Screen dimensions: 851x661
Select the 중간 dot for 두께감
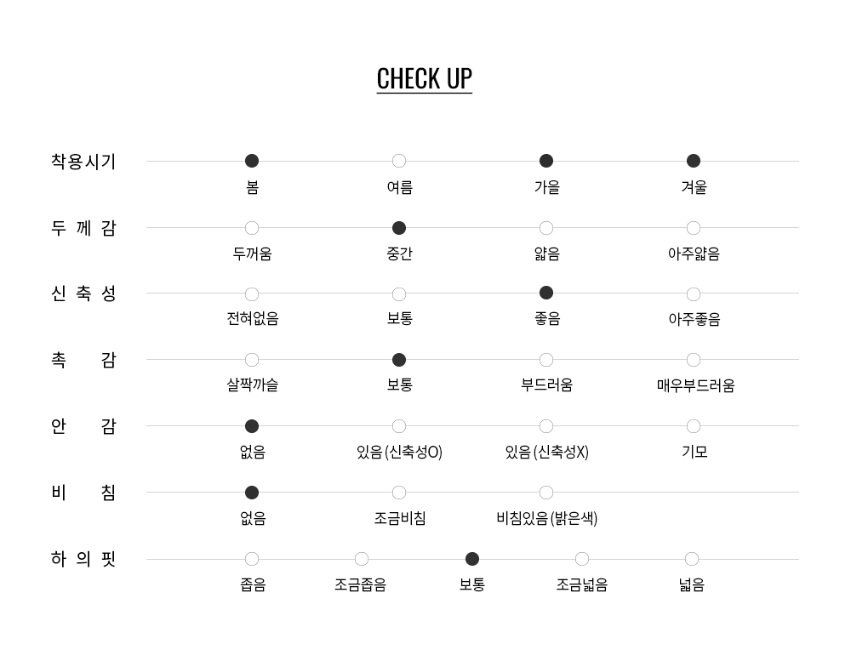click(399, 228)
